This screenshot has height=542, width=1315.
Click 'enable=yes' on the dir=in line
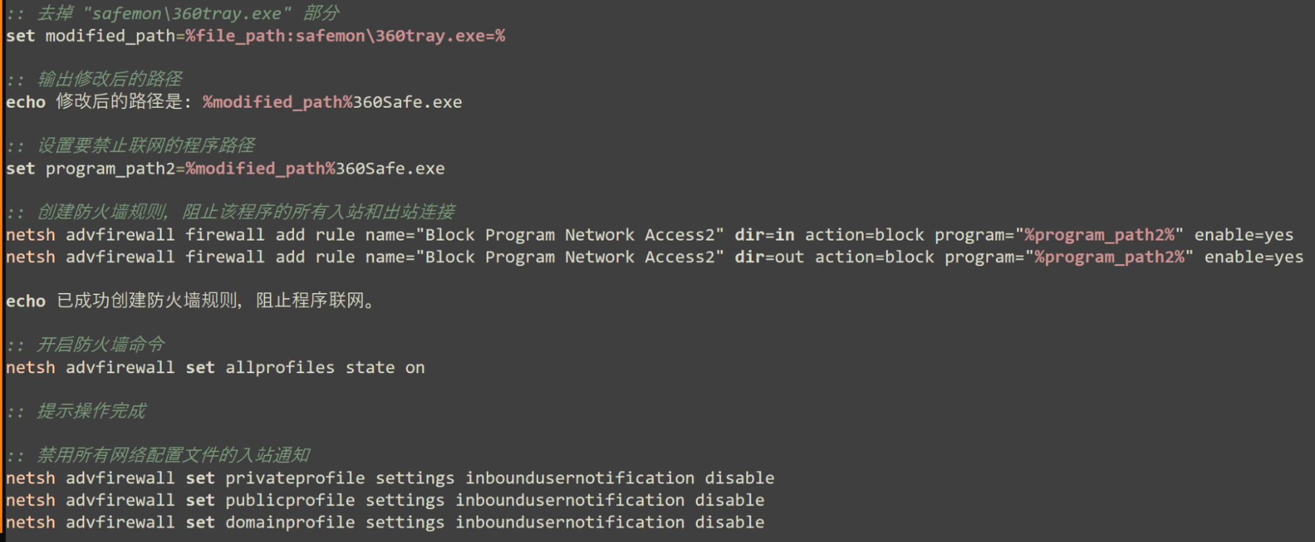(1243, 235)
